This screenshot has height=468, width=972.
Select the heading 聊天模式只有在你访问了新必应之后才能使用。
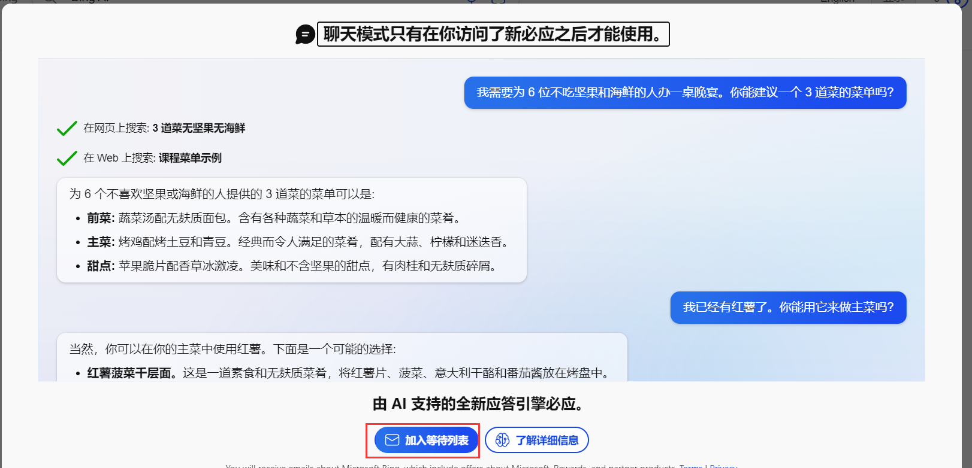493,34
